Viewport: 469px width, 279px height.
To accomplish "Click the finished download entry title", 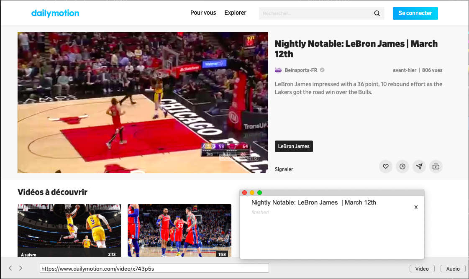I will [313, 202].
